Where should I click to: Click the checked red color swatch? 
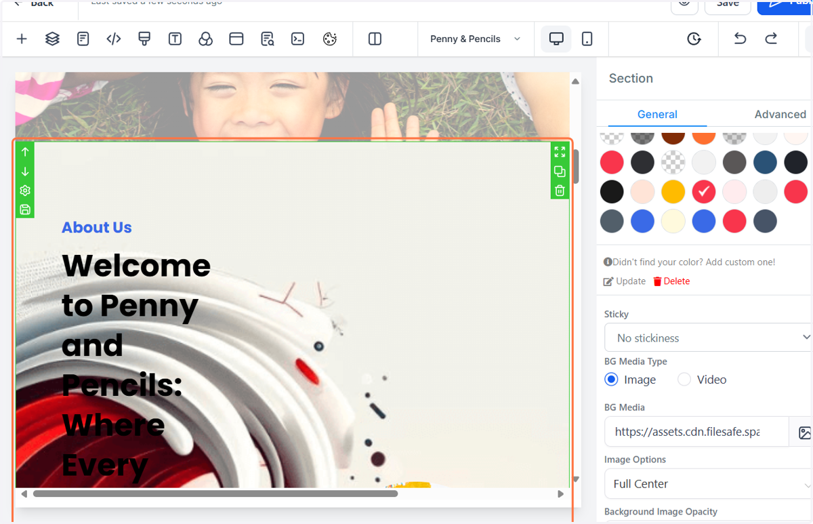(704, 192)
